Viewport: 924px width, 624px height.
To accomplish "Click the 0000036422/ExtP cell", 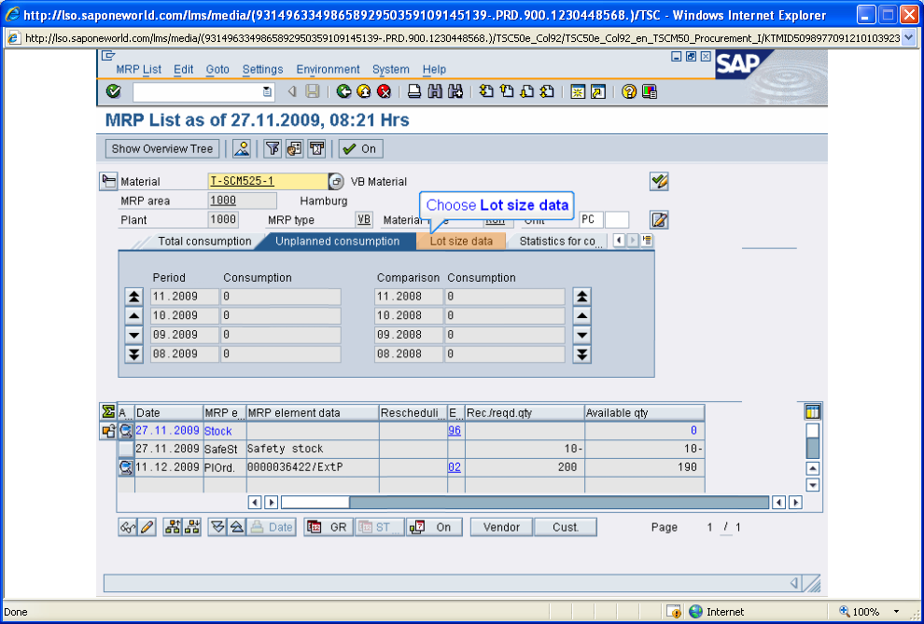I will [x=313, y=467].
